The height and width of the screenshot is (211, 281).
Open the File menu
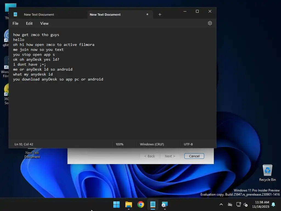[15, 23]
